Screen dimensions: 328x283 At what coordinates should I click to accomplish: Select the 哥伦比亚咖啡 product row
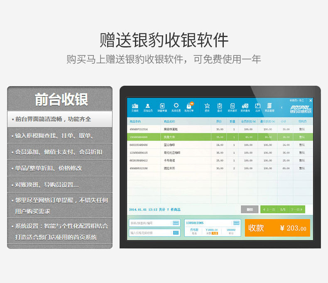(220, 153)
